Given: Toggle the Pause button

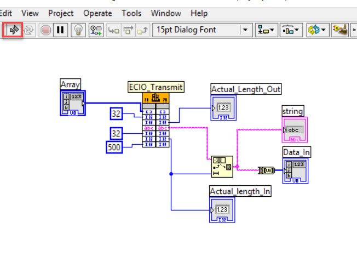Looking at the screenshot, I should tap(60, 30).
